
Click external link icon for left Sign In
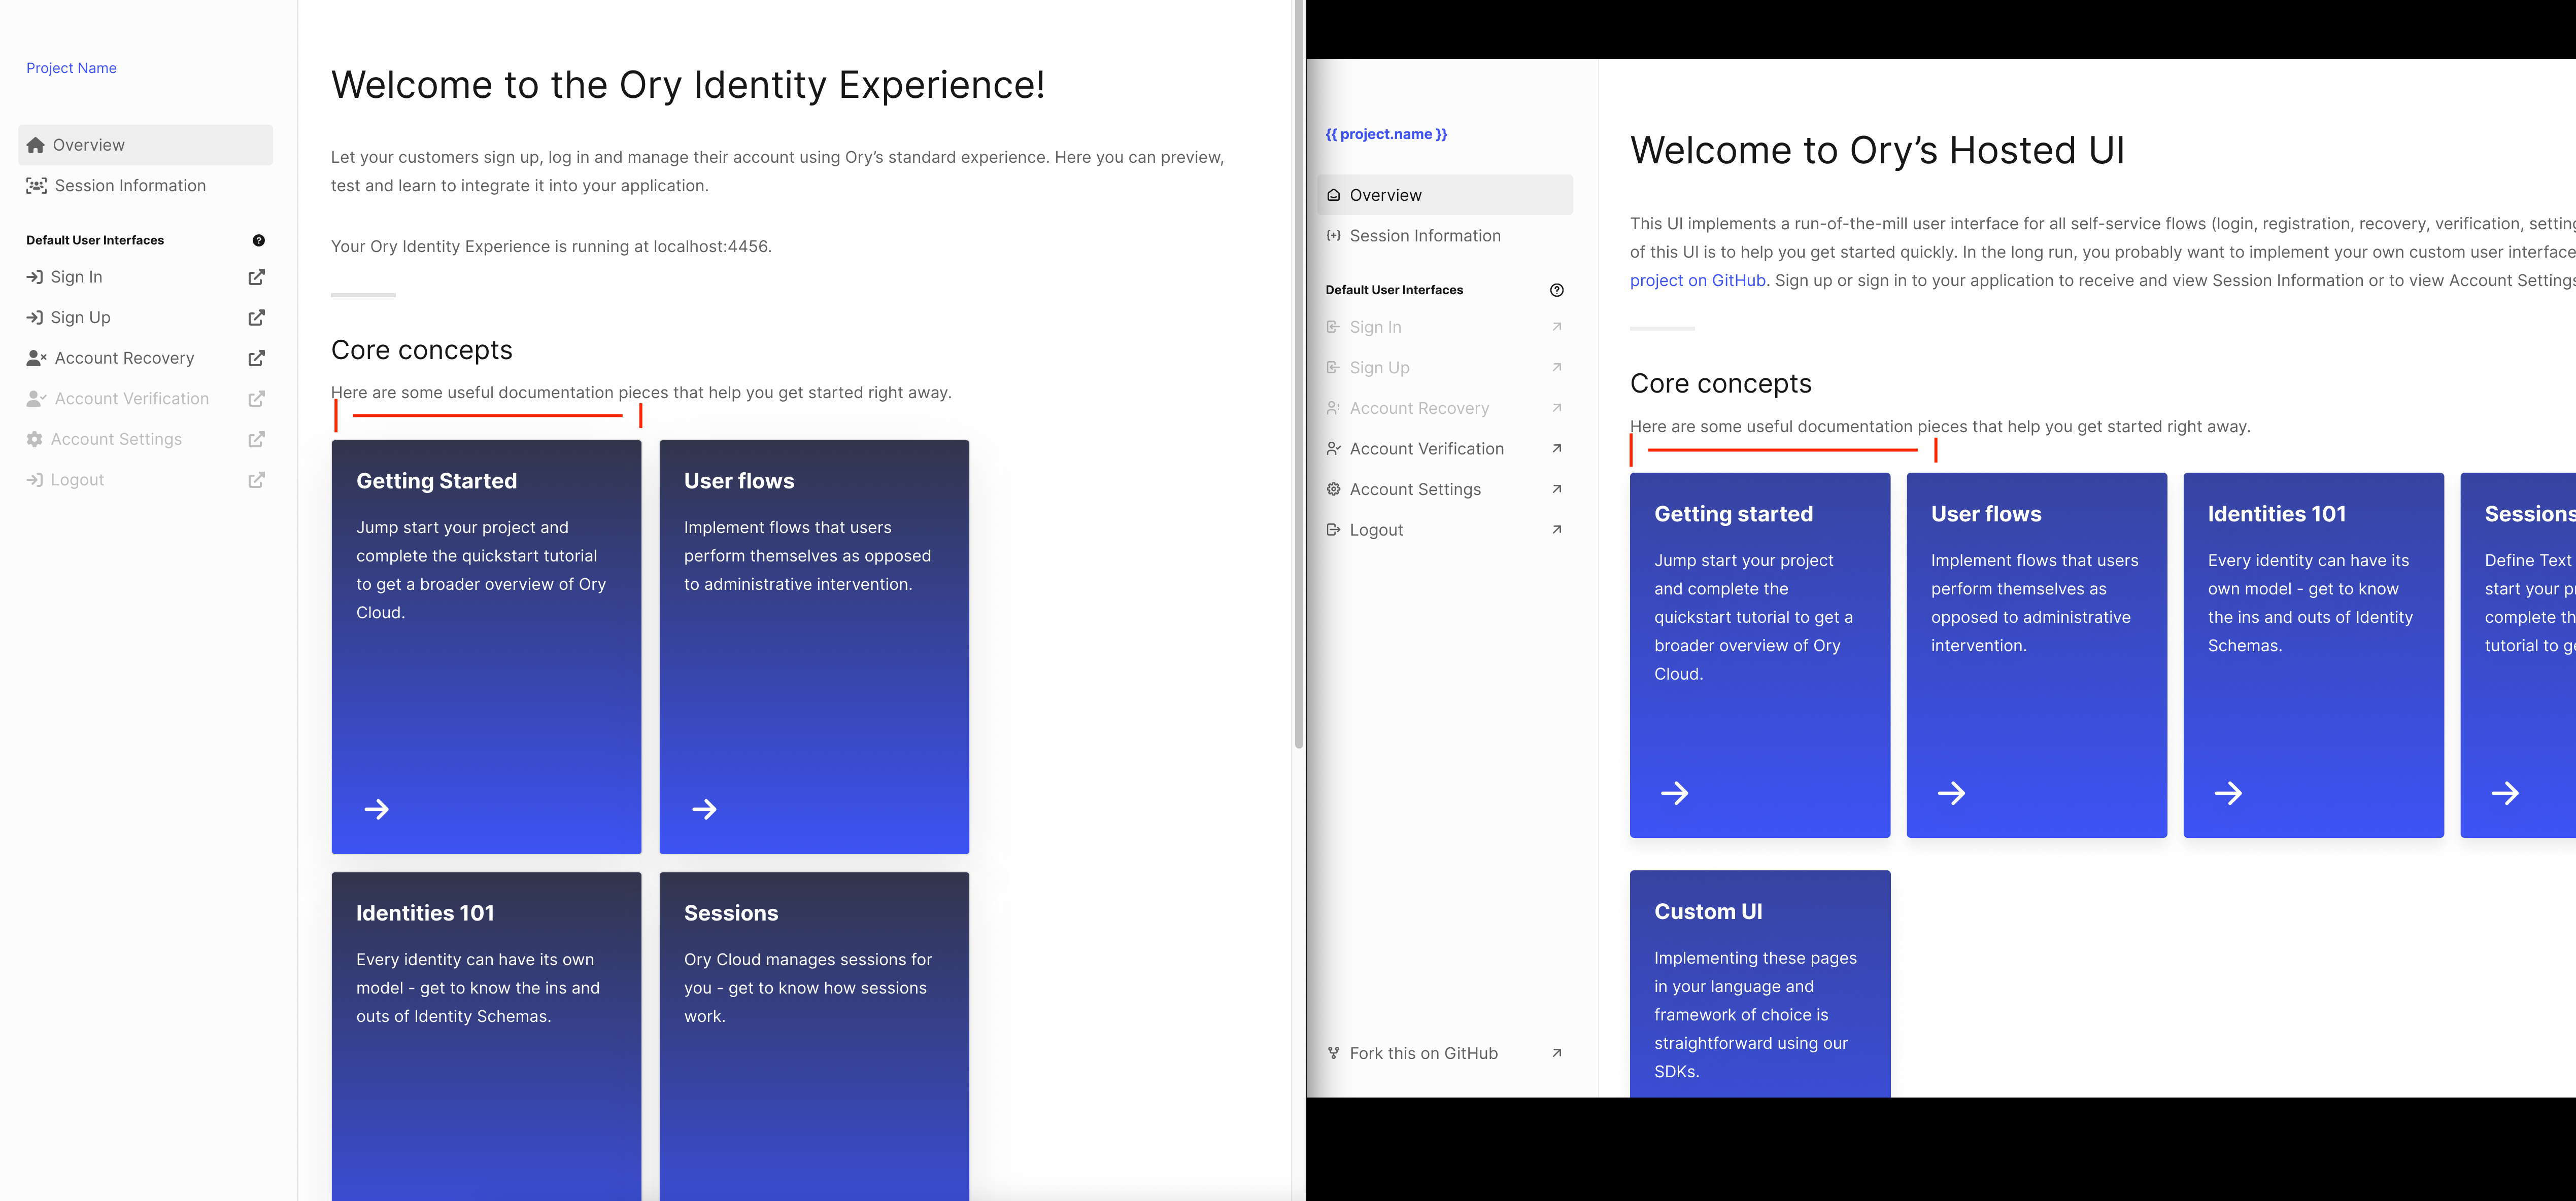pos(257,277)
